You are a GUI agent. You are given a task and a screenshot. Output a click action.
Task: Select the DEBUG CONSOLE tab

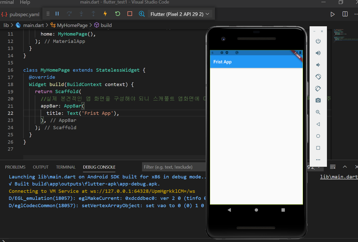tap(99, 167)
